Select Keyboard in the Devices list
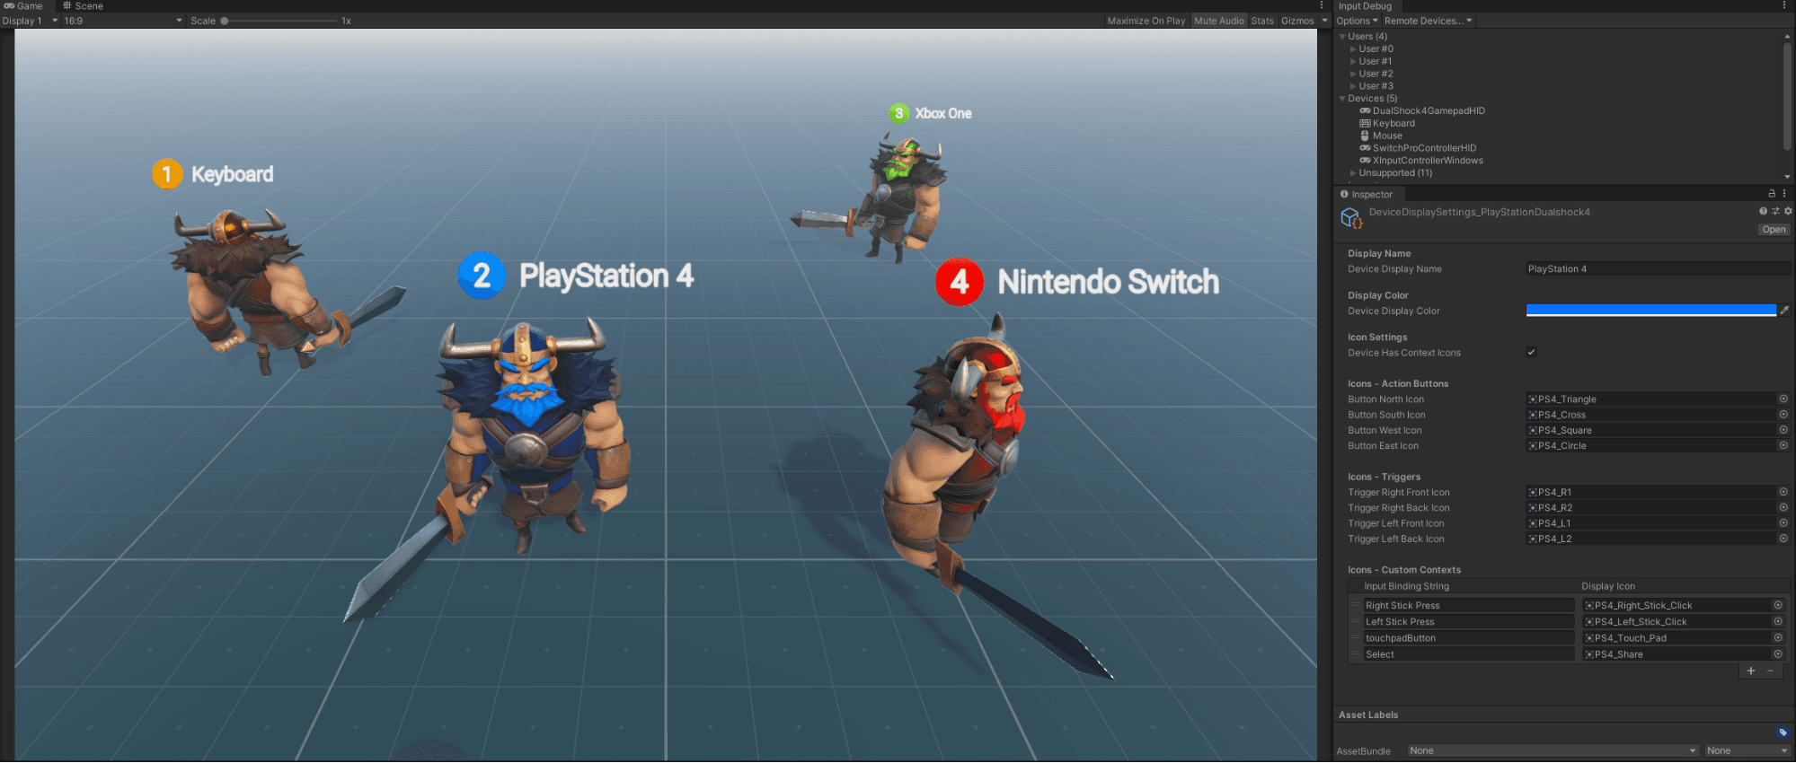Image resolution: width=1796 pixels, height=763 pixels. point(1393,124)
